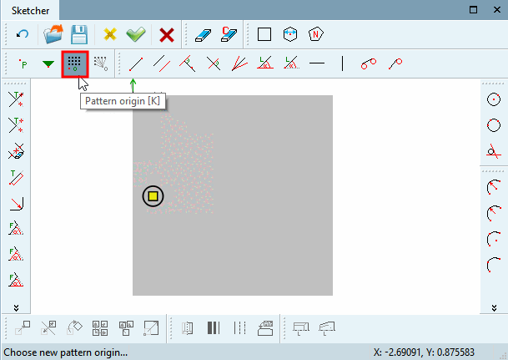508x360 pixels.
Task: Click the green downward triangle icon
Action: 48,63
